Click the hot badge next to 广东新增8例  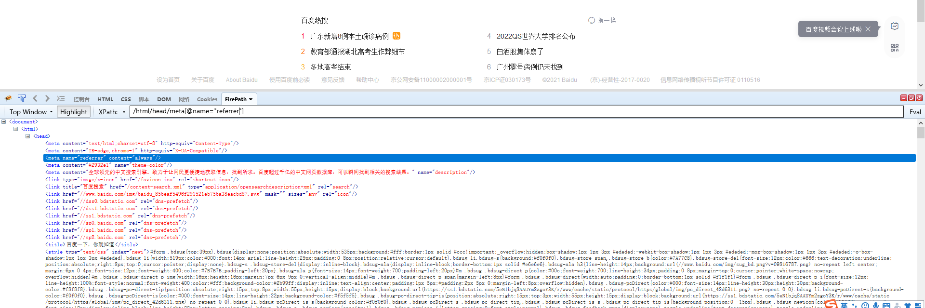[396, 36]
